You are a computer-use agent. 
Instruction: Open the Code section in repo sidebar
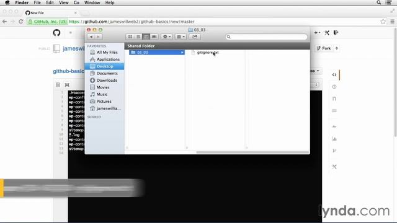click(334, 75)
